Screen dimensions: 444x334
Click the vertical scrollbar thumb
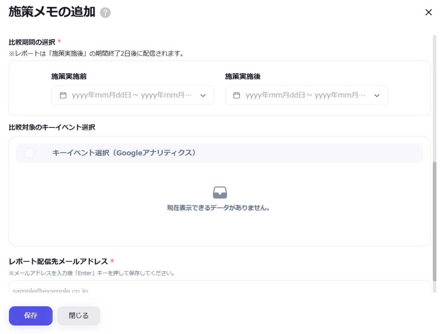(x=434, y=221)
